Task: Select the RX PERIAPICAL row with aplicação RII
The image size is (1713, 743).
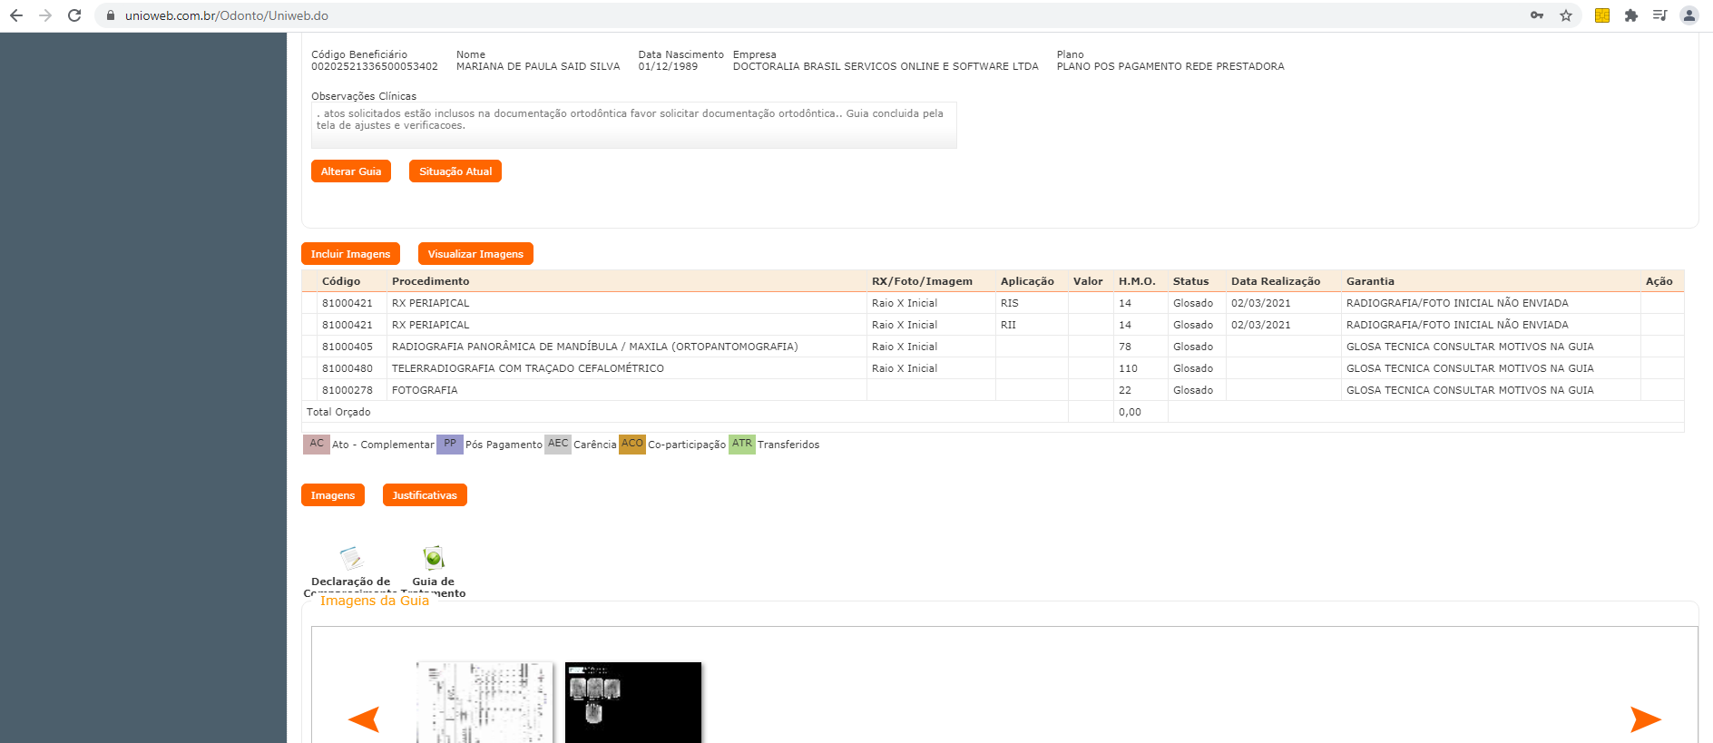Action: [993, 325]
